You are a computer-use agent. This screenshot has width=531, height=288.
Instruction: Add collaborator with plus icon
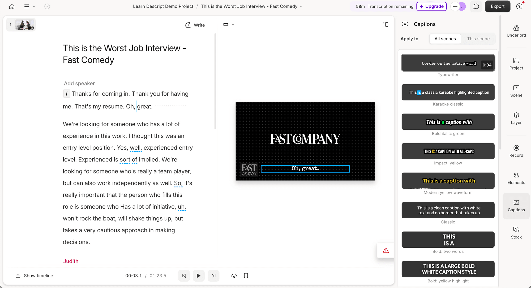(x=455, y=6)
